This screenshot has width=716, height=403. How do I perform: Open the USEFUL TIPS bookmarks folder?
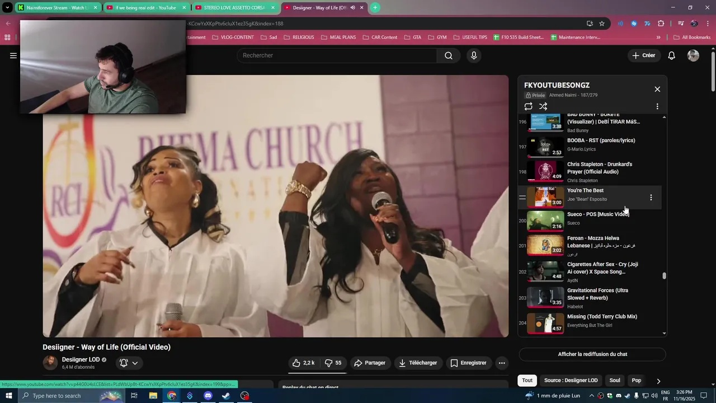pos(470,38)
